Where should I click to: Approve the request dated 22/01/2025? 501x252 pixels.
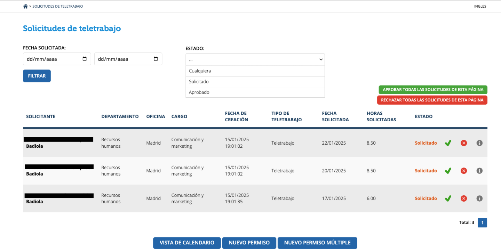point(448,143)
